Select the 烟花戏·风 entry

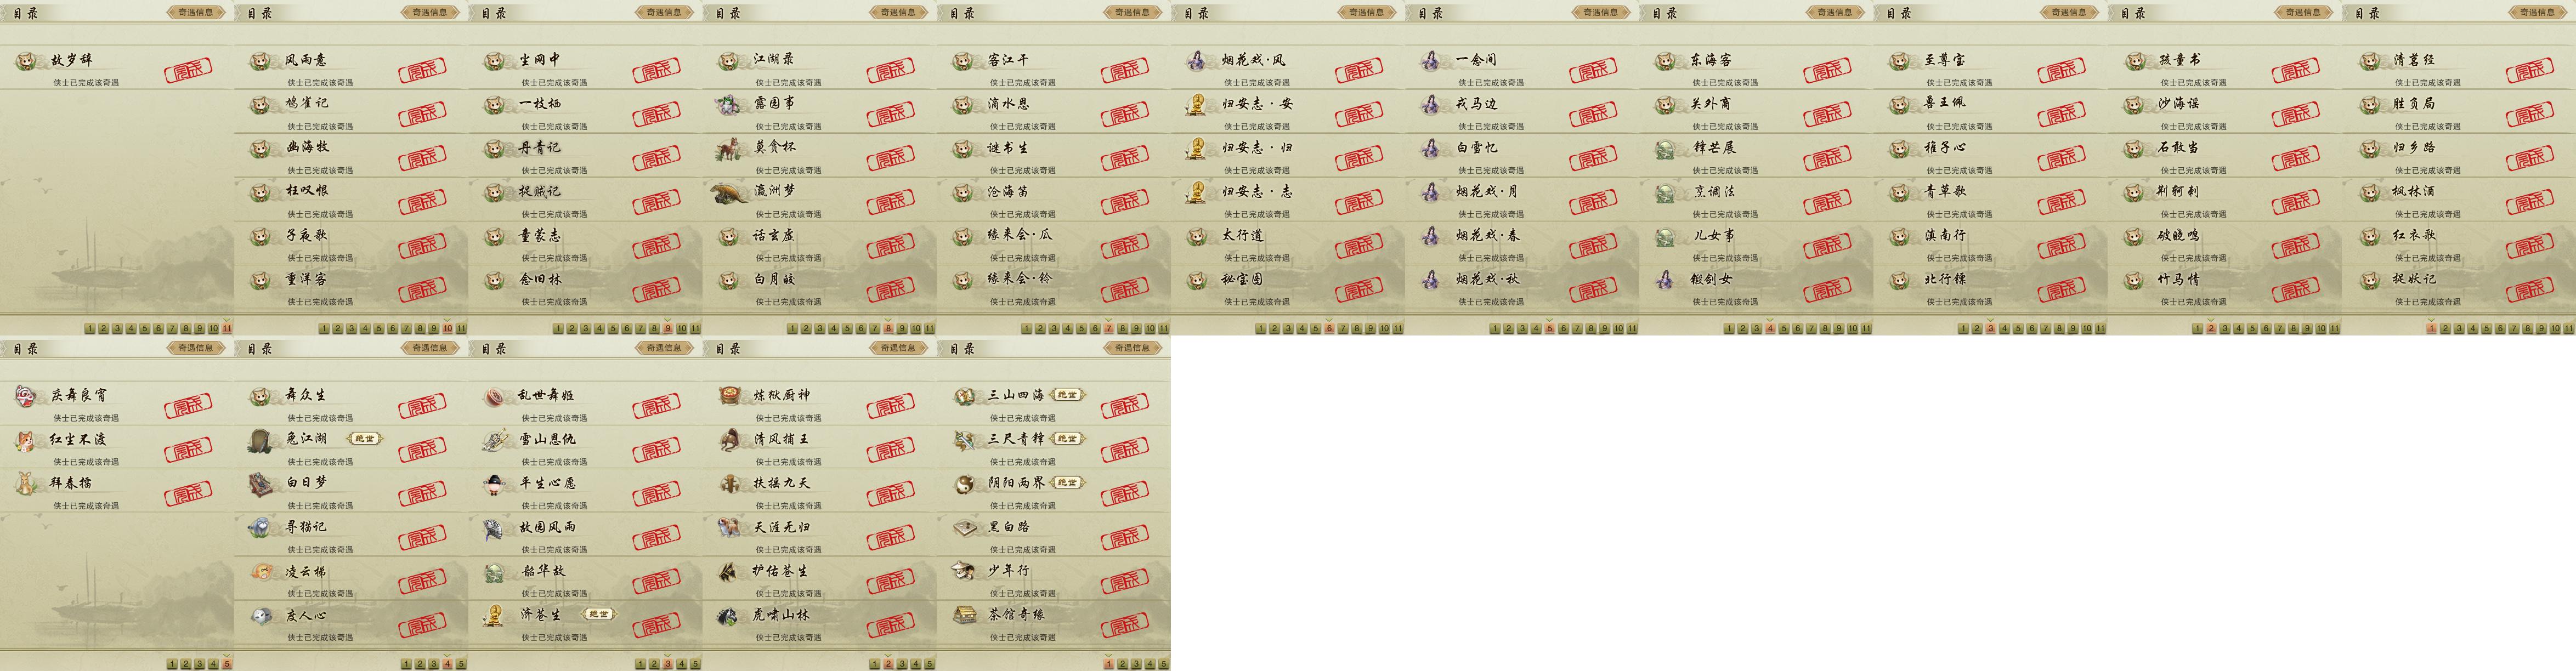1288,68
